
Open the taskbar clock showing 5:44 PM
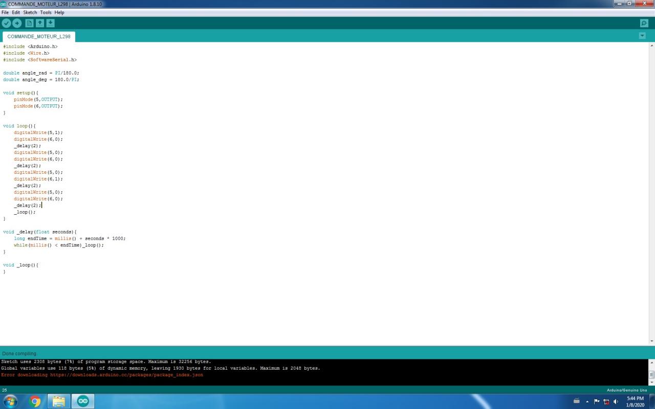pos(635,401)
